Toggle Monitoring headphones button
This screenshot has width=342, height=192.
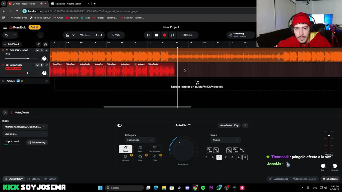(x=37, y=142)
